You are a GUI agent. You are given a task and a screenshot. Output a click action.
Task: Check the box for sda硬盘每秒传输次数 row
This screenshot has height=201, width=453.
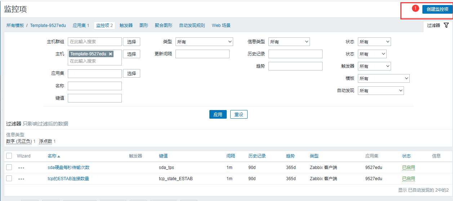coord(9,167)
